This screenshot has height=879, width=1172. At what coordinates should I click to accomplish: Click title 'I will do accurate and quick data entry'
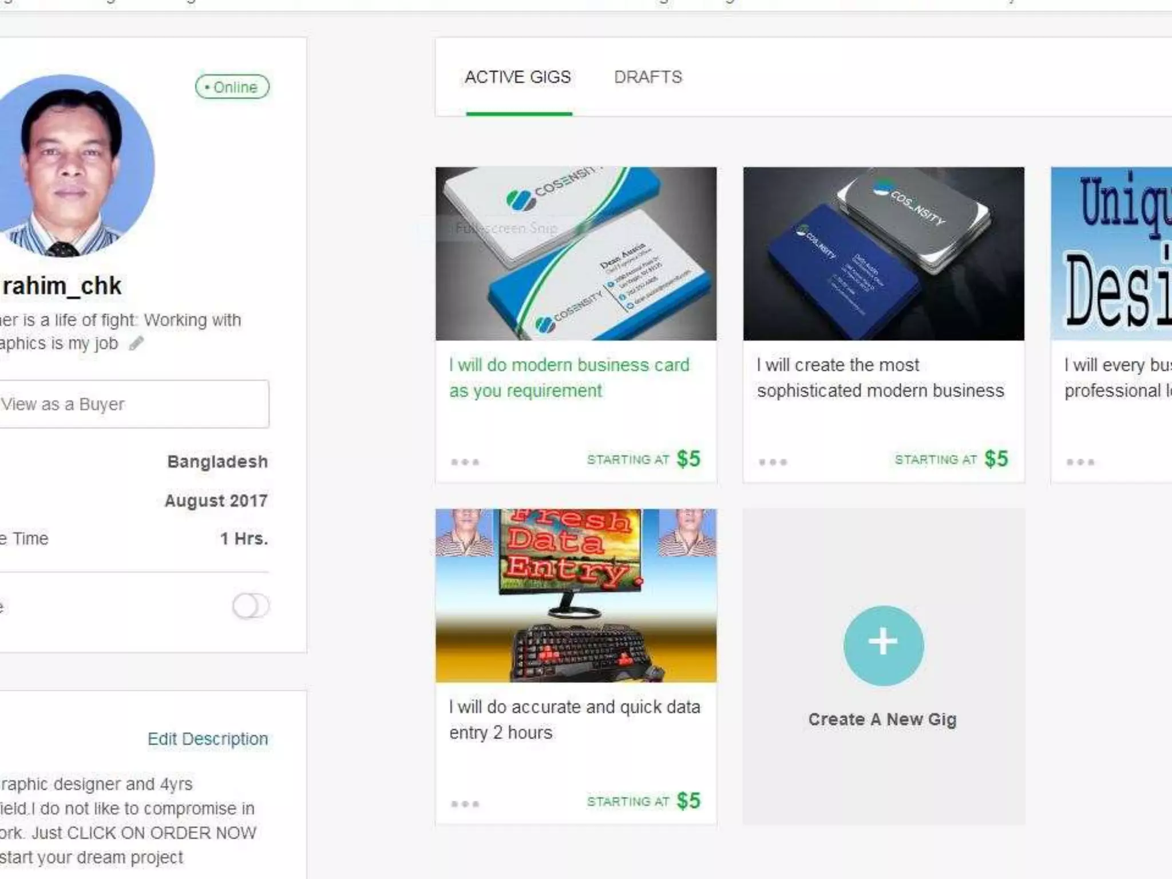[575, 720]
